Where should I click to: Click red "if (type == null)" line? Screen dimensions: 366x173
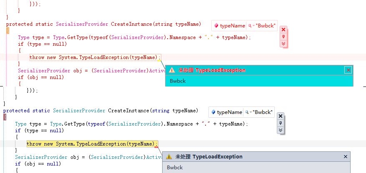coord(43,44)
